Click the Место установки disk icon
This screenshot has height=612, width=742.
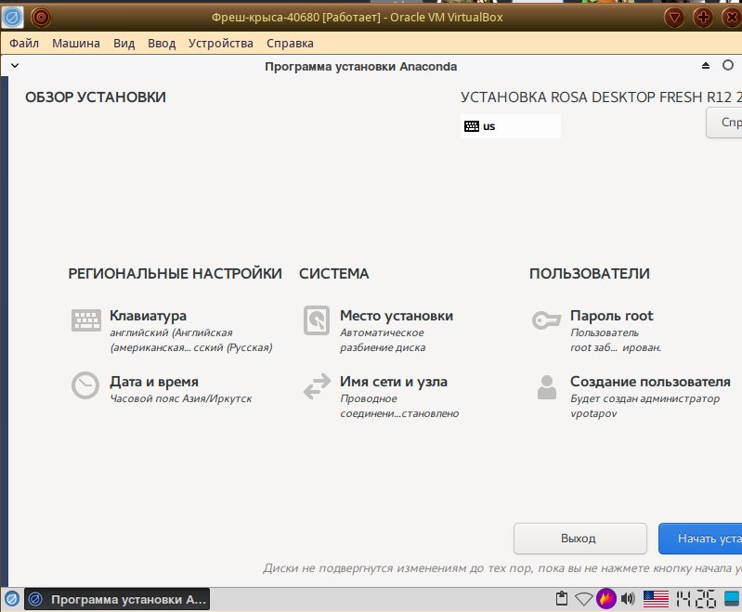point(317,320)
